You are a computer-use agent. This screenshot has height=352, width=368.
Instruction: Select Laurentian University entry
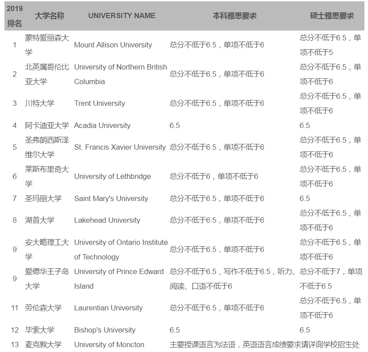coord(108,308)
